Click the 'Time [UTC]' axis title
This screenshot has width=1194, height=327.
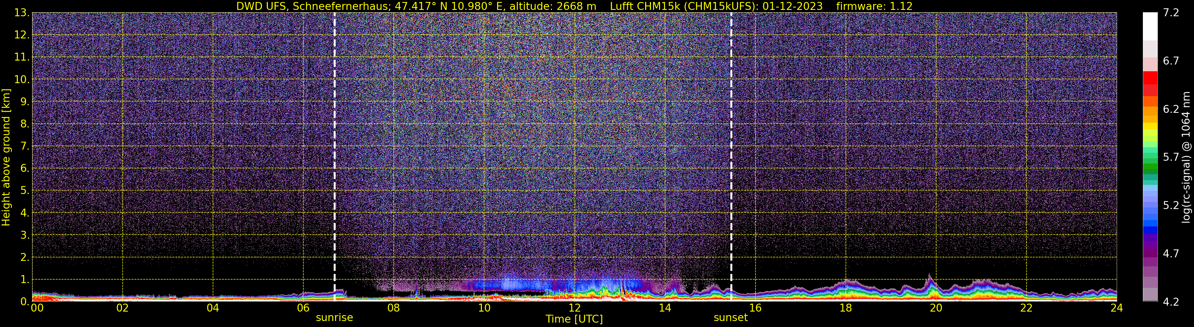[x=574, y=319]
